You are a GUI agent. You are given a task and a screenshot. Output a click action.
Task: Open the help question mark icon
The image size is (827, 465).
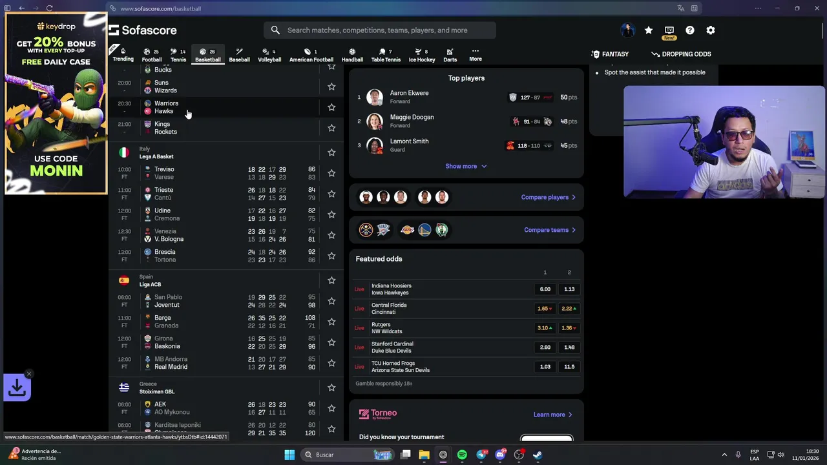click(690, 30)
